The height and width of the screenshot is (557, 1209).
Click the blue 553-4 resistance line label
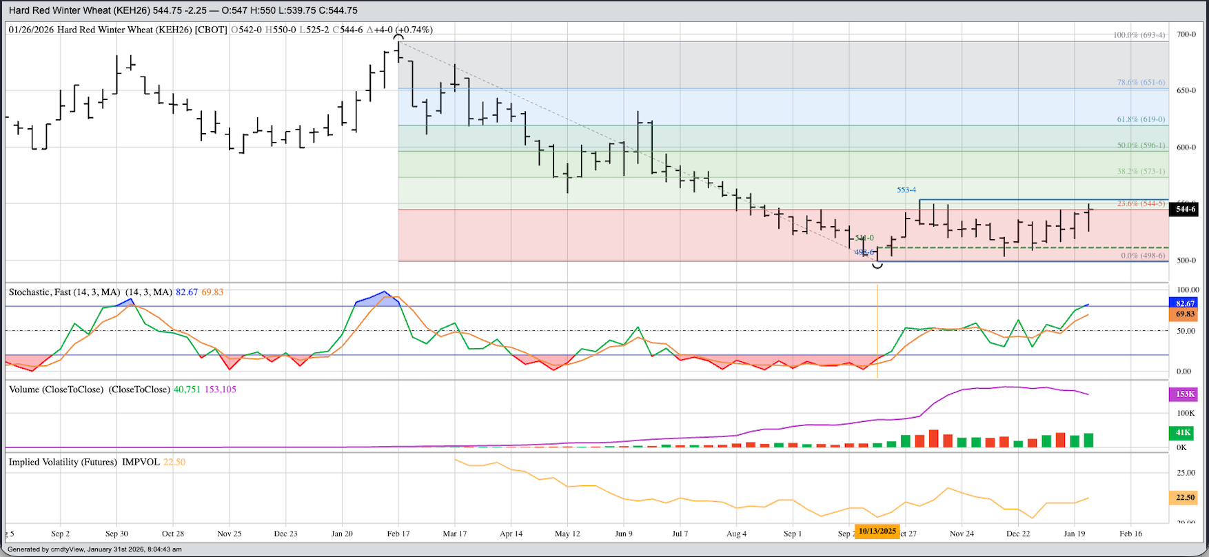pyautogui.click(x=906, y=190)
